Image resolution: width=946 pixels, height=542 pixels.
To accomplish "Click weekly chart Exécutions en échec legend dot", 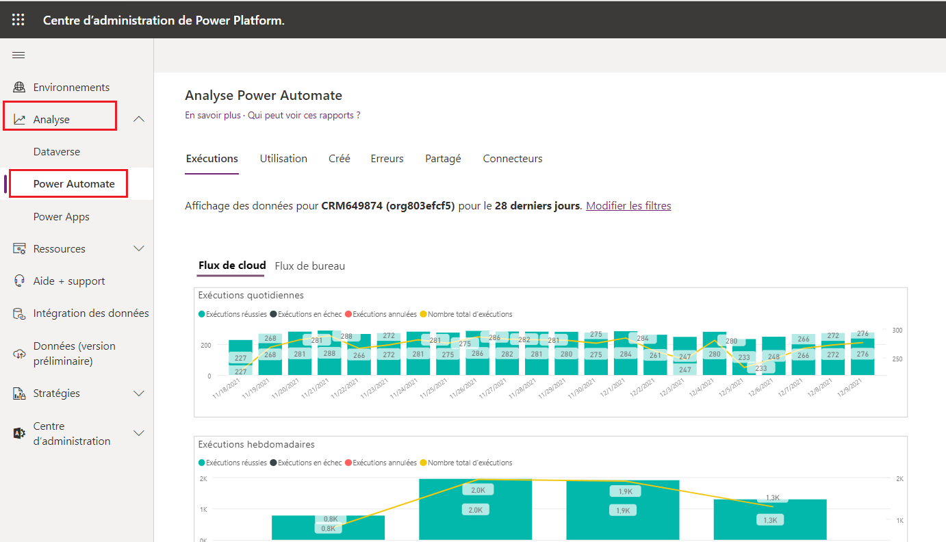I will click(274, 463).
